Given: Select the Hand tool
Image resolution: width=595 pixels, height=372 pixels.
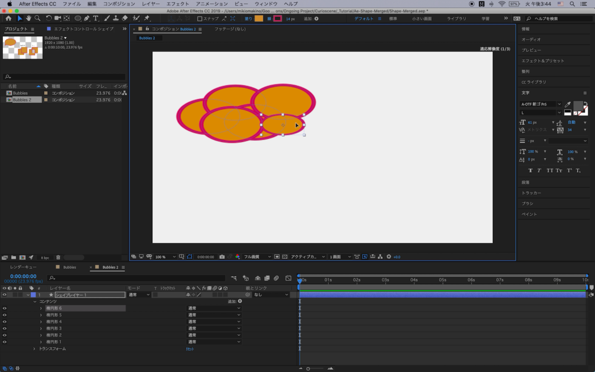Looking at the screenshot, I should click(x=28, y=19).
